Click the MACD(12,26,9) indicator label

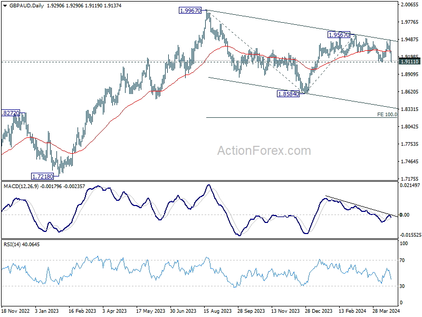point(21,187)
